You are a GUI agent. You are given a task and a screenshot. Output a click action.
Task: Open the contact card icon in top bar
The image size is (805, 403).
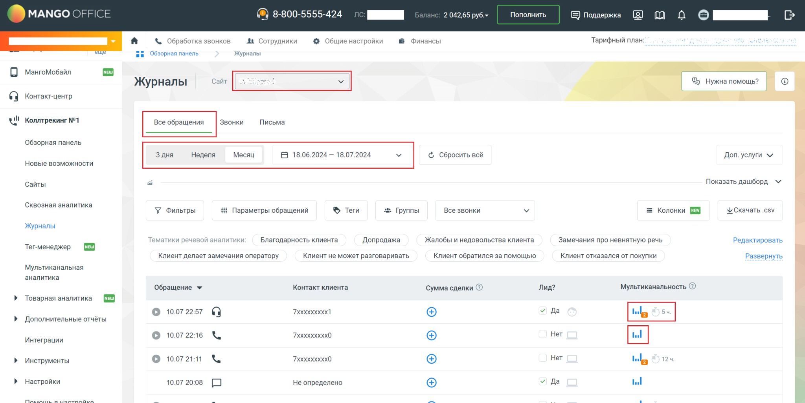(x=638, y=15)
